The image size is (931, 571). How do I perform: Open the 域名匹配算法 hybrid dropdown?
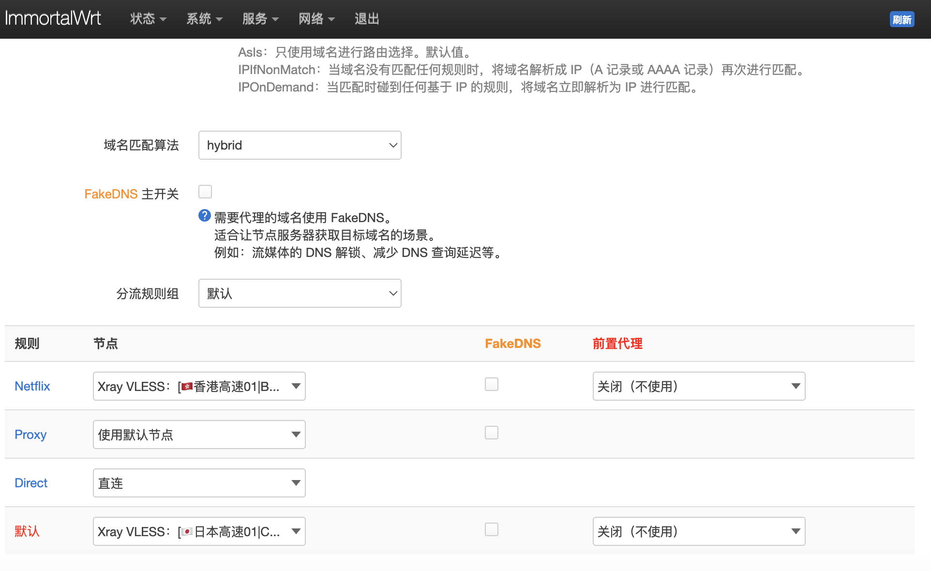point(300,145)
